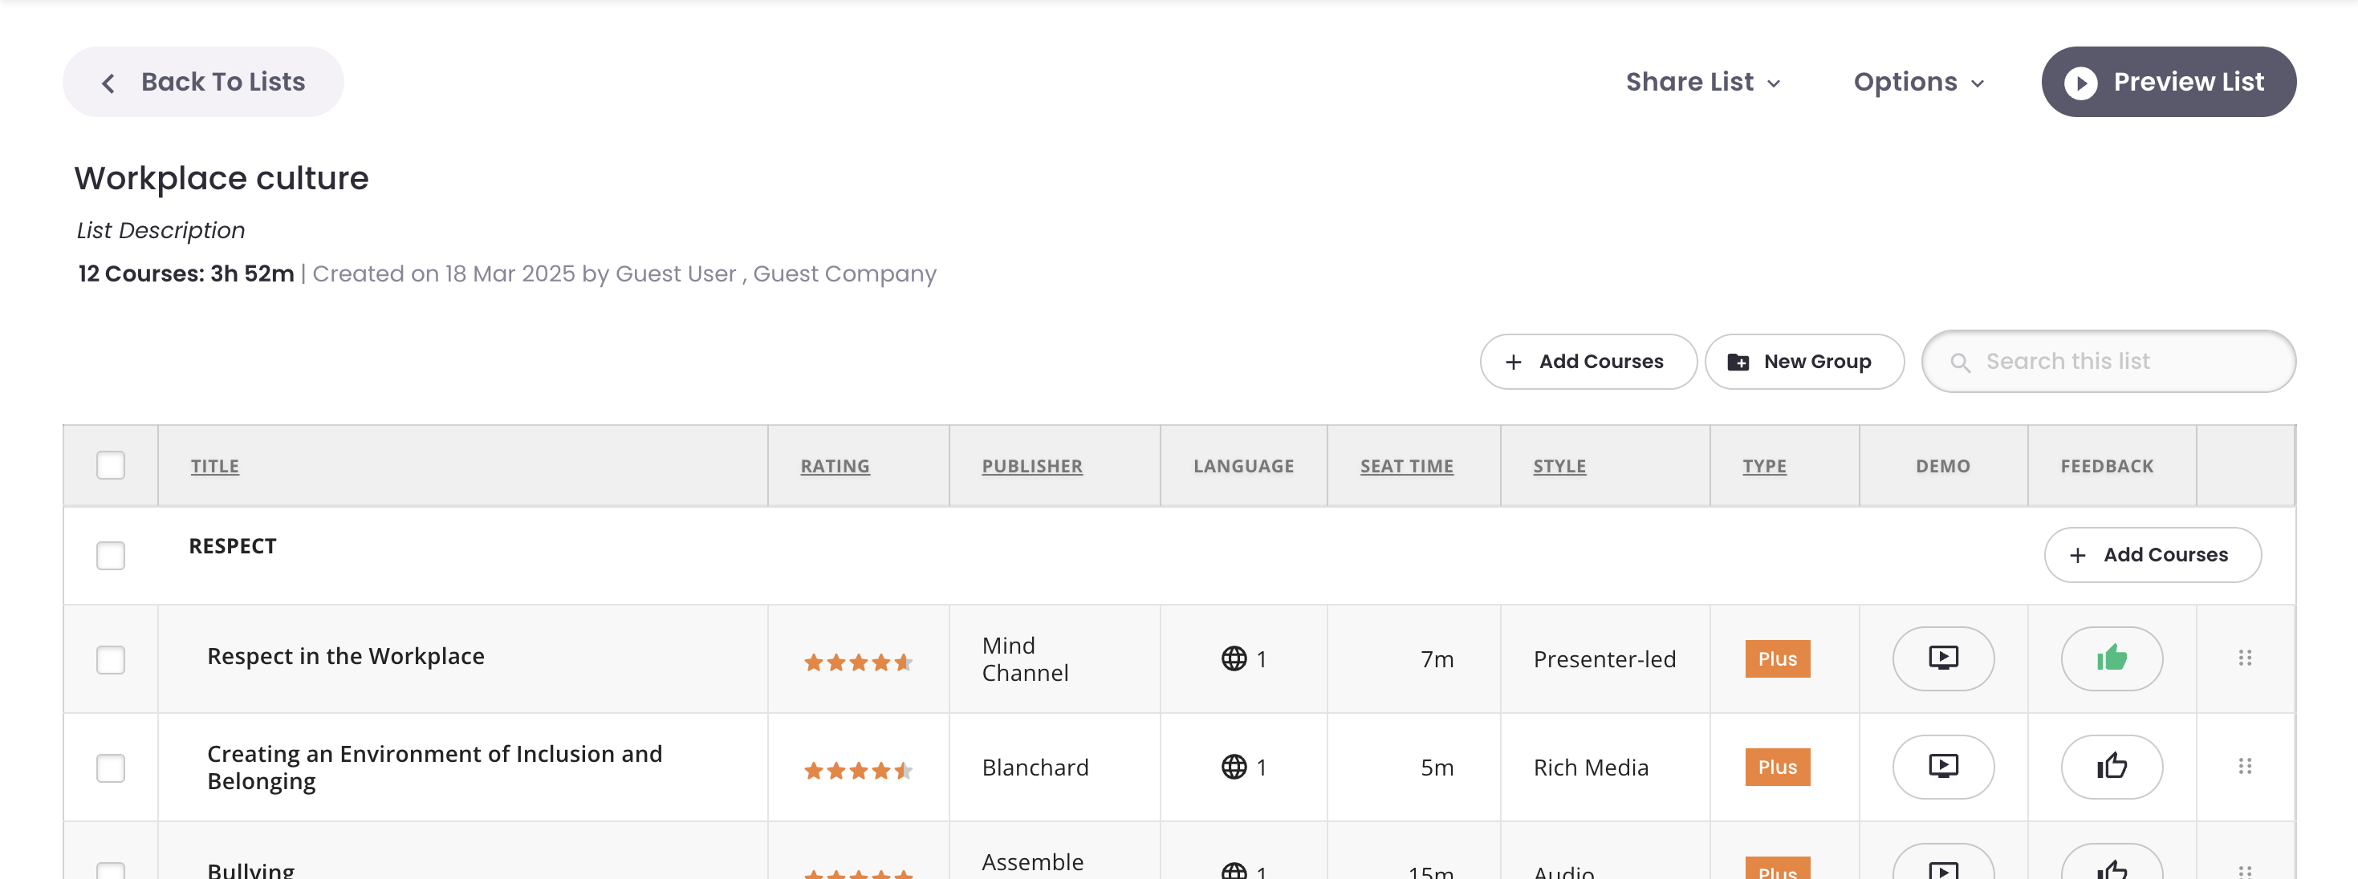Sort by the Seat Time column header

tap(1406, 467)
